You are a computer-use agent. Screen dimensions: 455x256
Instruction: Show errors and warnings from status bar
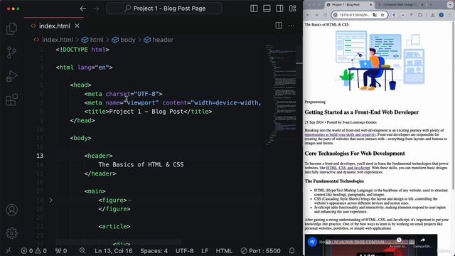[x=33, y=251]
